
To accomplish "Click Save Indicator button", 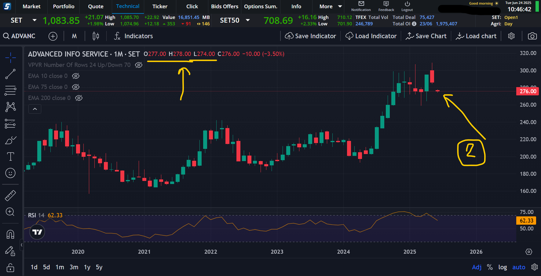I will [x=310, y=36].
